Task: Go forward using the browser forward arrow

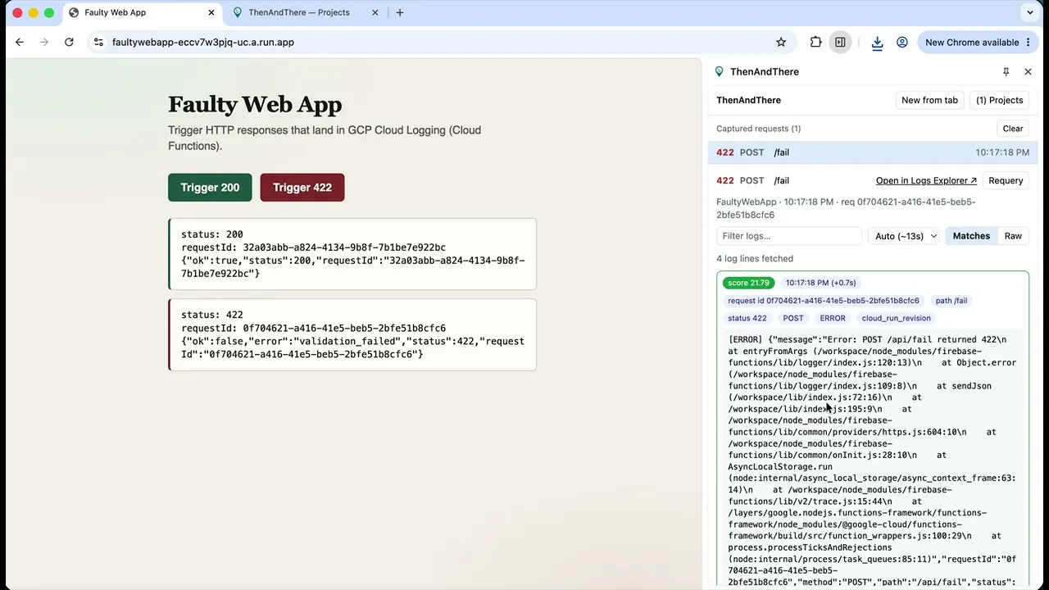Action: coord(44,42)
